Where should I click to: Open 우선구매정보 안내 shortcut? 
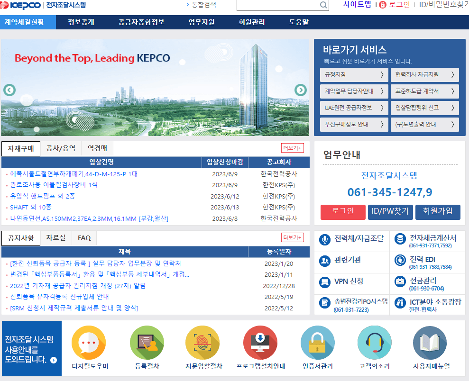click(354, 124)
